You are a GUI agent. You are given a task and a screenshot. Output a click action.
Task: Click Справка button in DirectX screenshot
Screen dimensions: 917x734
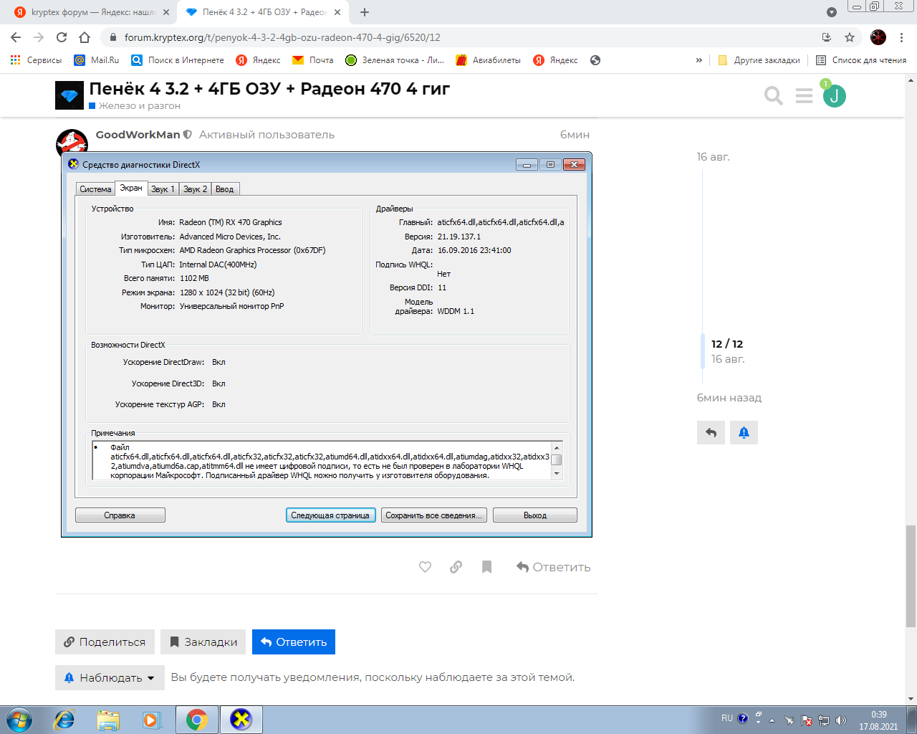[120, 515]
